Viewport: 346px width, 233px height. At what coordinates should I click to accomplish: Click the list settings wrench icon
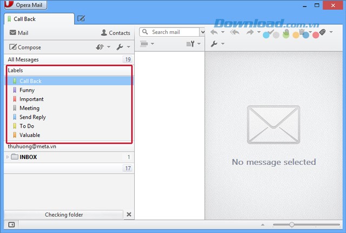click(190, 44)
